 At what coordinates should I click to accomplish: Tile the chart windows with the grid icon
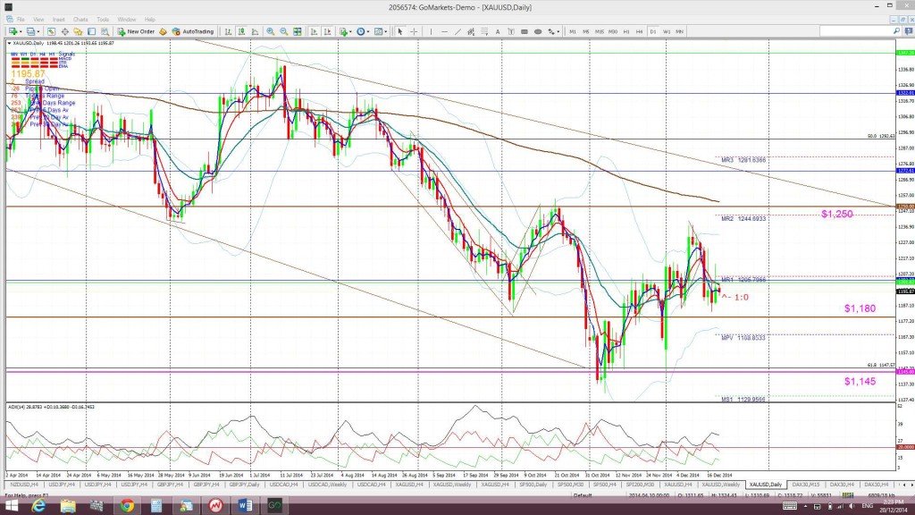297,31
